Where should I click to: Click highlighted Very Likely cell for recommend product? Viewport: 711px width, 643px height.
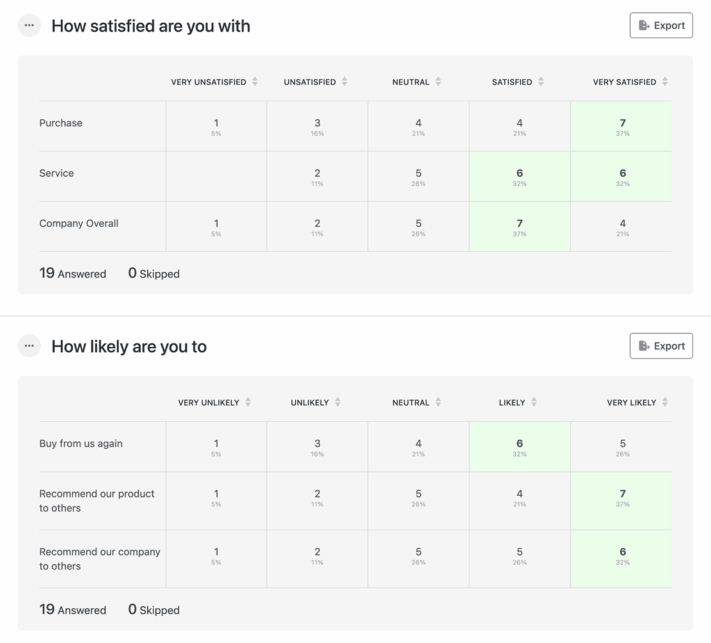click(x=622, y=498)
